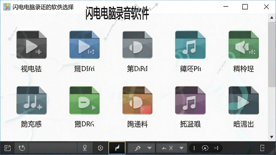Open the green speaker file icon
The width and height of the screenshot is (276, 155).
(x=244, y=45)
